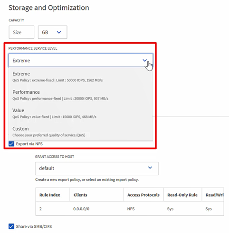Image resolution: width=229 pixels, height=233 pixels.
Task: Click the Size capacity input field
Action: (21, 32)
